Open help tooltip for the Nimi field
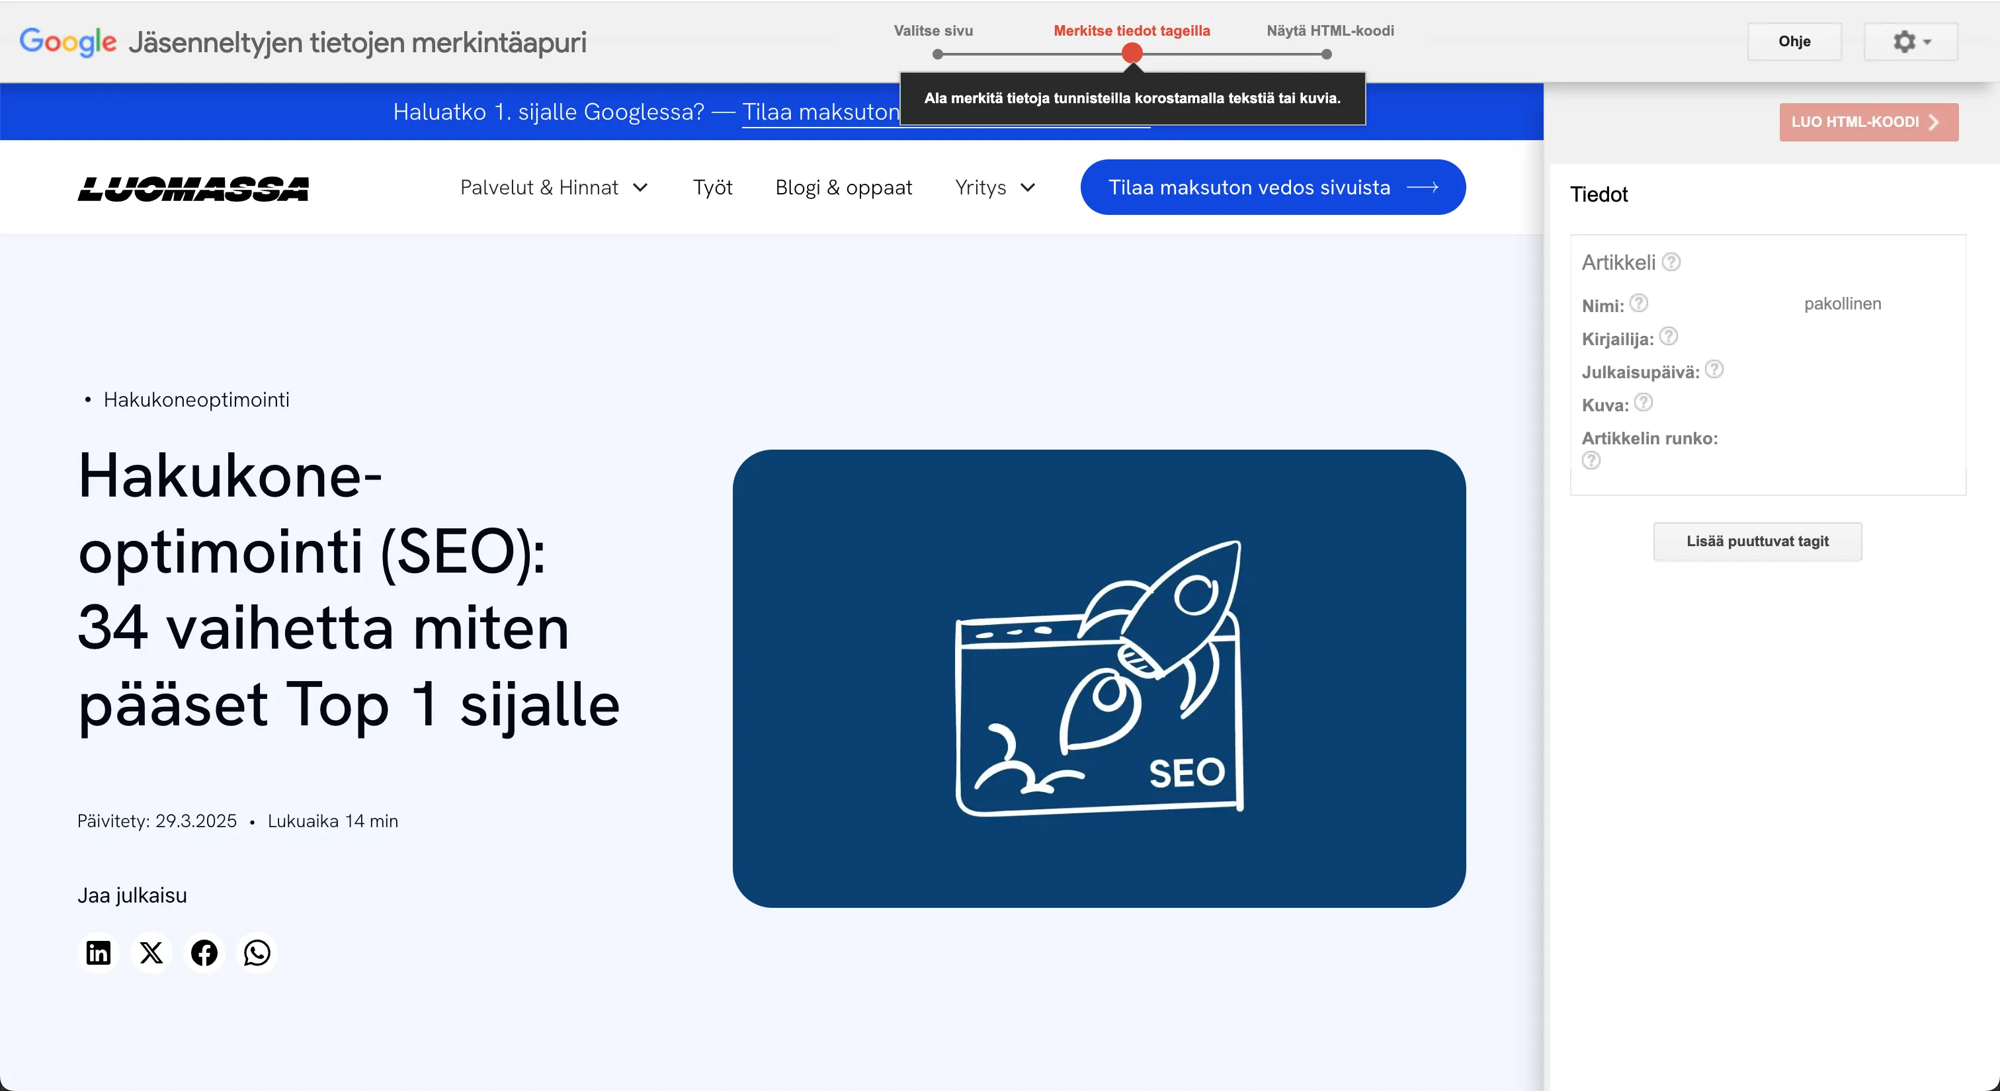Image resolution: width=2000 pixels, height=1091 pixels. click(x=1640, y=303)
